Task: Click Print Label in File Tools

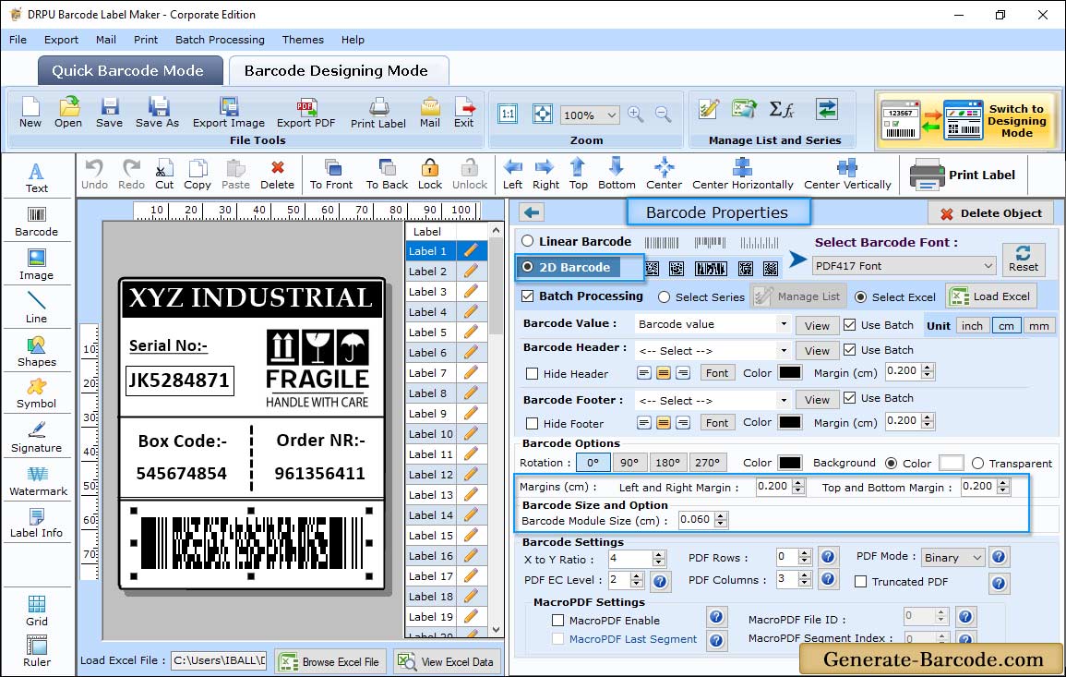Action: pyautogui.click(x=378, y=113)
